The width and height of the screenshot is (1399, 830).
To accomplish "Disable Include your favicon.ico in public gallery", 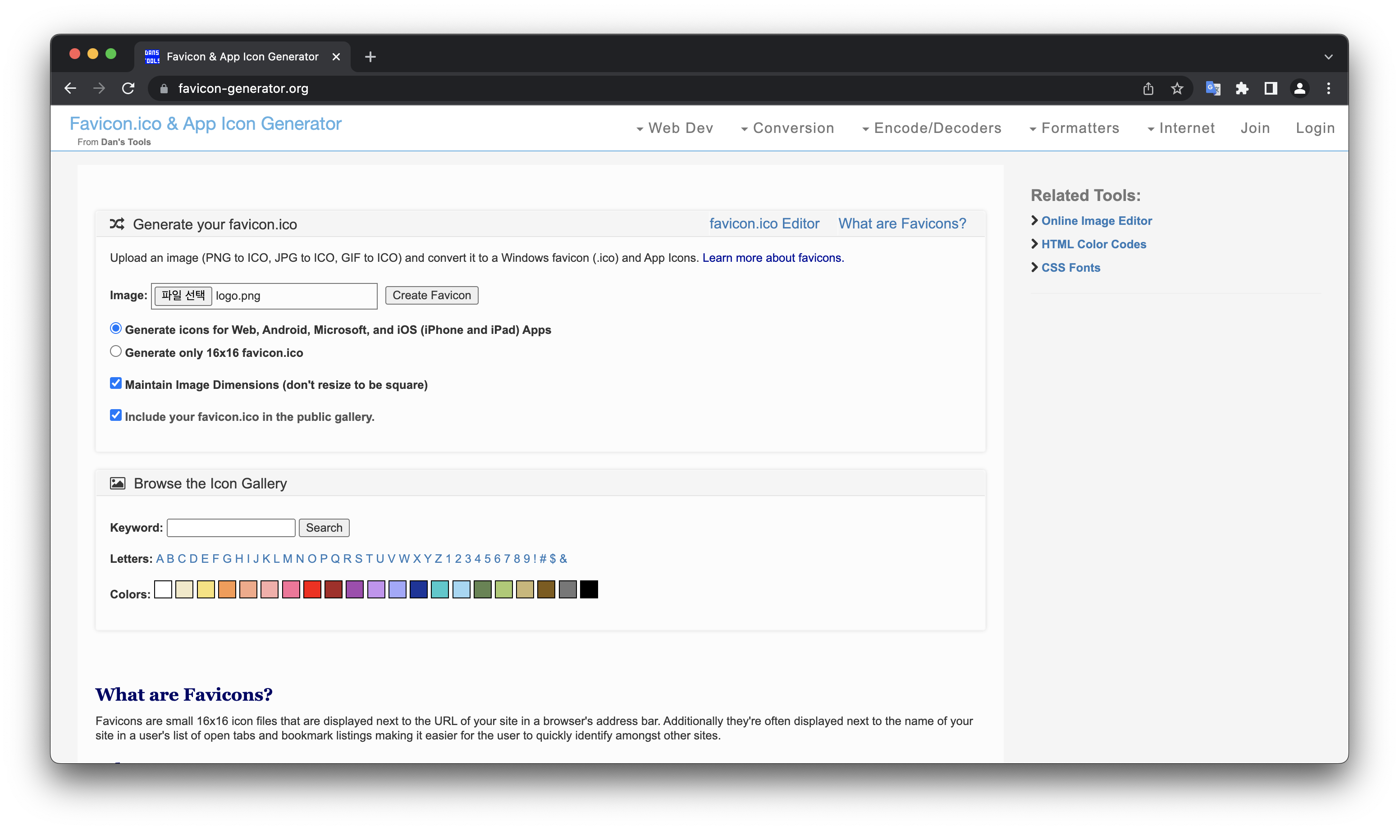I will (x=116, y=415).
